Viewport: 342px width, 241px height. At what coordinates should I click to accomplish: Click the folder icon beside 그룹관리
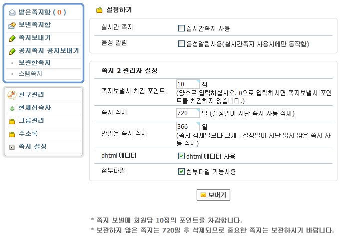(12, 121)
